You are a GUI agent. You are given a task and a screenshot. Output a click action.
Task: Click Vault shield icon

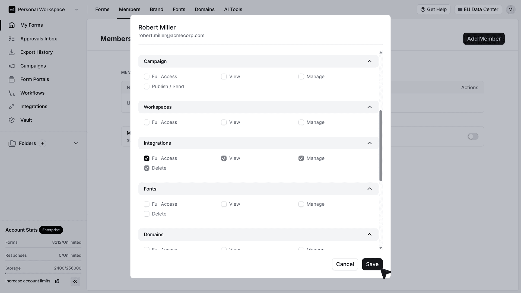tap(12, 120)
